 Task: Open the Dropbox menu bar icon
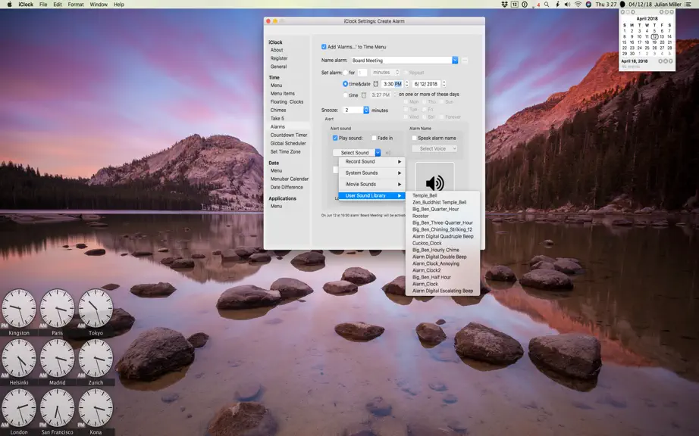click(504, 4)
